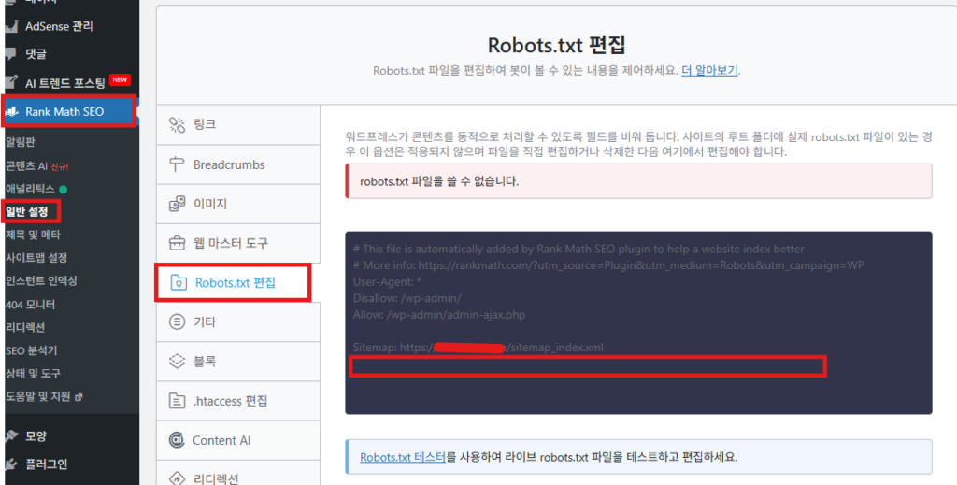Select the 웹 마스터 도구 tab
957x485 pixels.
click(x=238, y=243)
